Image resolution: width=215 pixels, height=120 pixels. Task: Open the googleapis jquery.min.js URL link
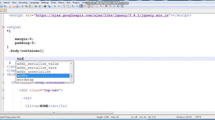(102, 15)
